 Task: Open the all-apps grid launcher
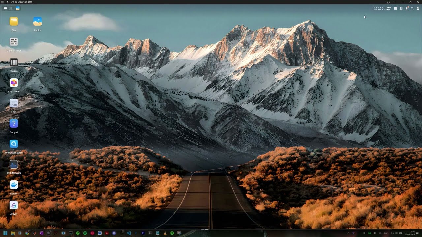[x=10, y=8]
